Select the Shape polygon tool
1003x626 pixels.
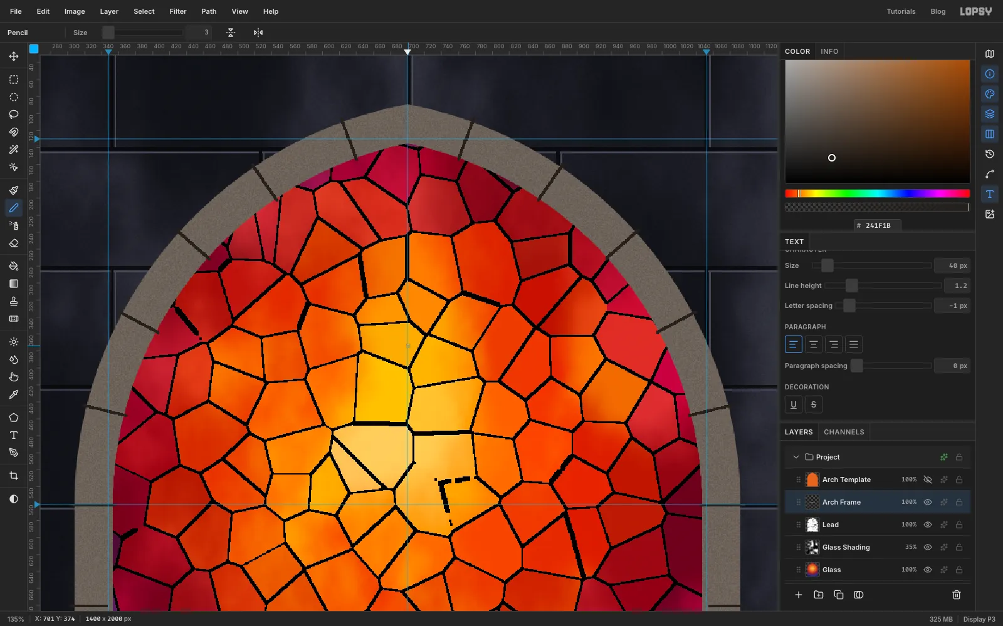tap(14, 418)
